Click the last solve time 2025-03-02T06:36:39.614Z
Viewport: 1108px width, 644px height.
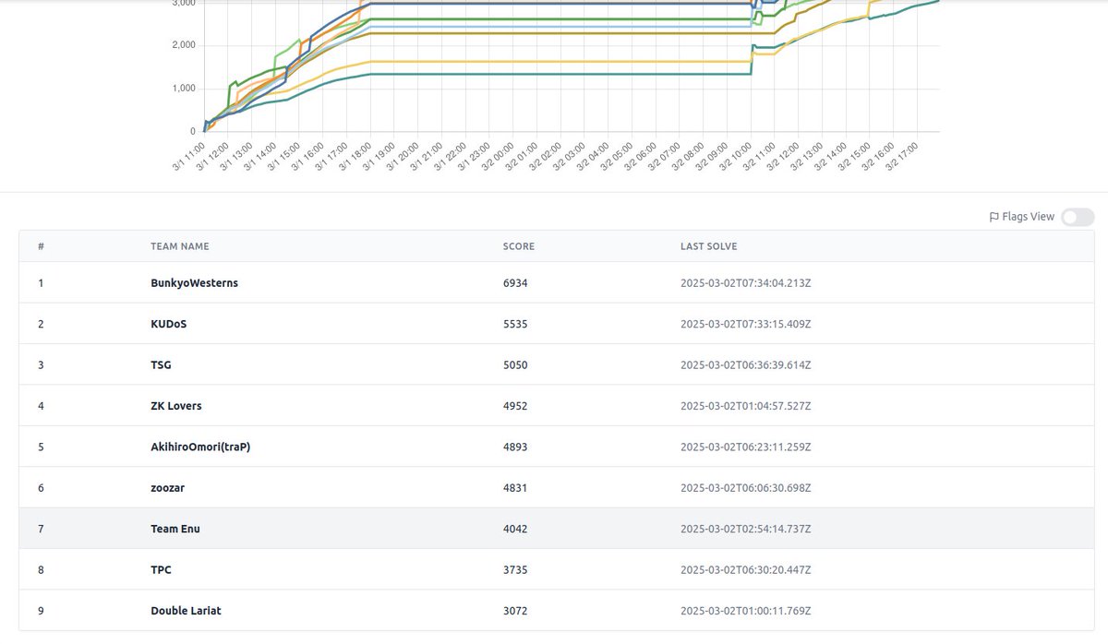pos(745,365)
